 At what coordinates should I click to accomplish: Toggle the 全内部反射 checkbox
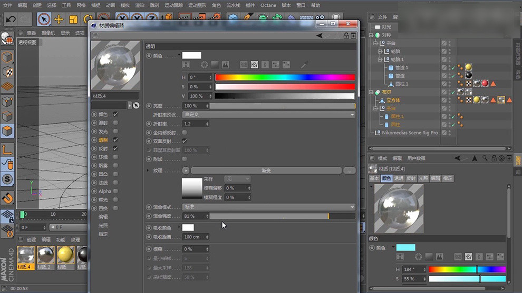185,133
